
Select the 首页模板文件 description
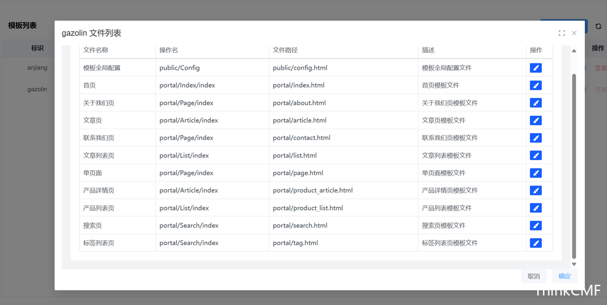pos(441,85)
